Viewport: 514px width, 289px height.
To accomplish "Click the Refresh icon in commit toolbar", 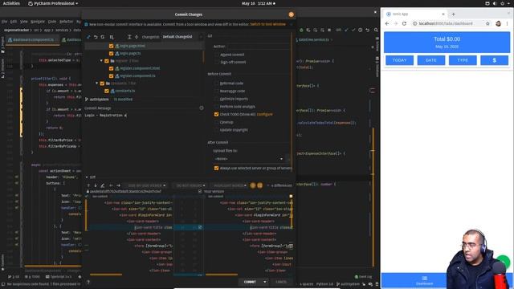I will (103, 37).
